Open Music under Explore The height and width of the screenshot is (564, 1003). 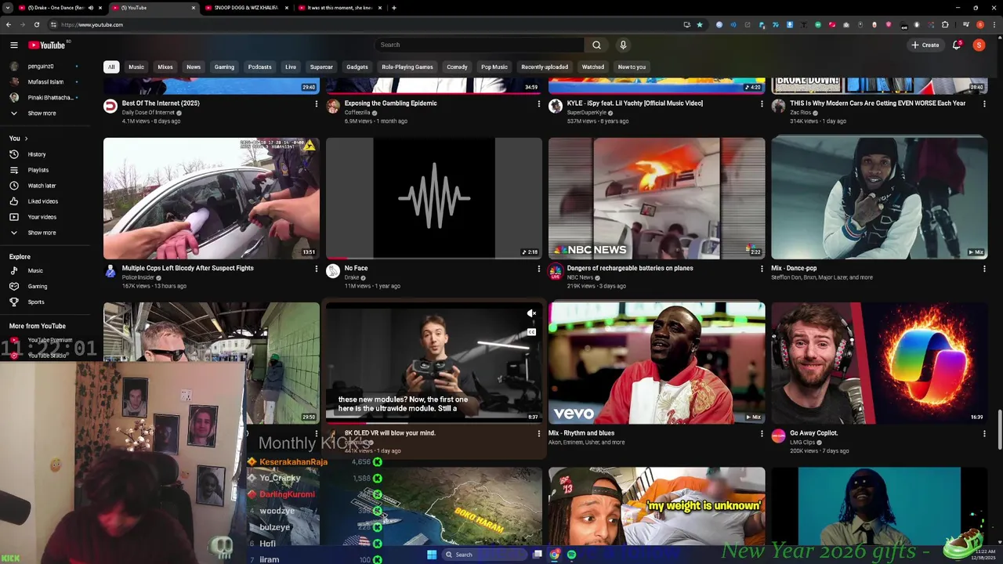tap(35, 270)
